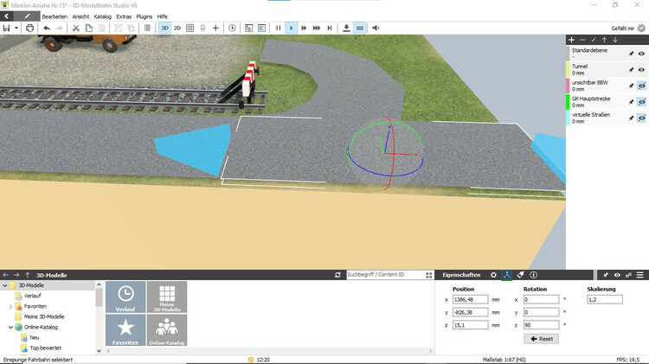Image resolution: width=649 pixels, height=364 pixels.
Task: Click the catalog grid view icon
Action: point(429,275)
